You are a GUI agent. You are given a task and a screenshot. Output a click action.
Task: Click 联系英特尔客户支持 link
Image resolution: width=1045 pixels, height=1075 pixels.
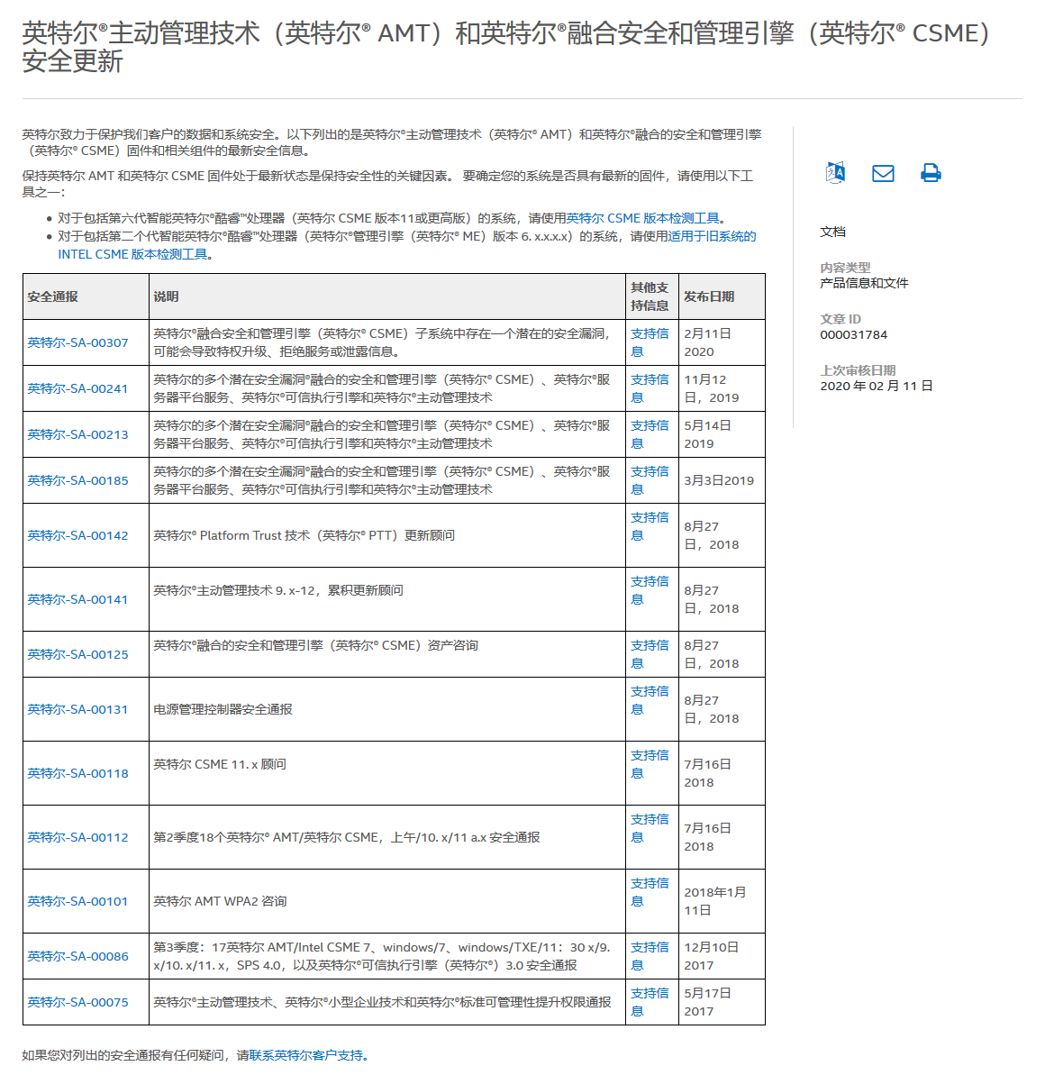306,1055
